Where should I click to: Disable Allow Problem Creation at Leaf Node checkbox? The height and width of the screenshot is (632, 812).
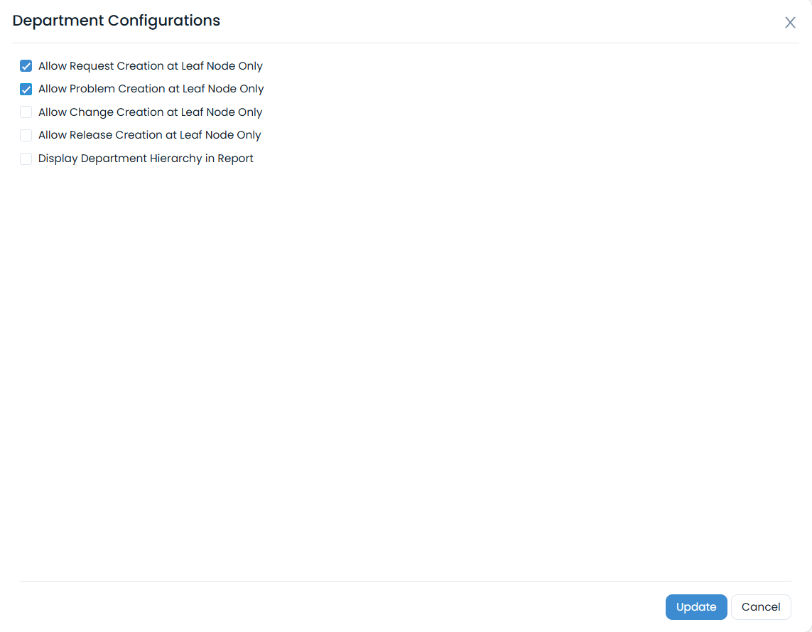(x=26, y=90)
